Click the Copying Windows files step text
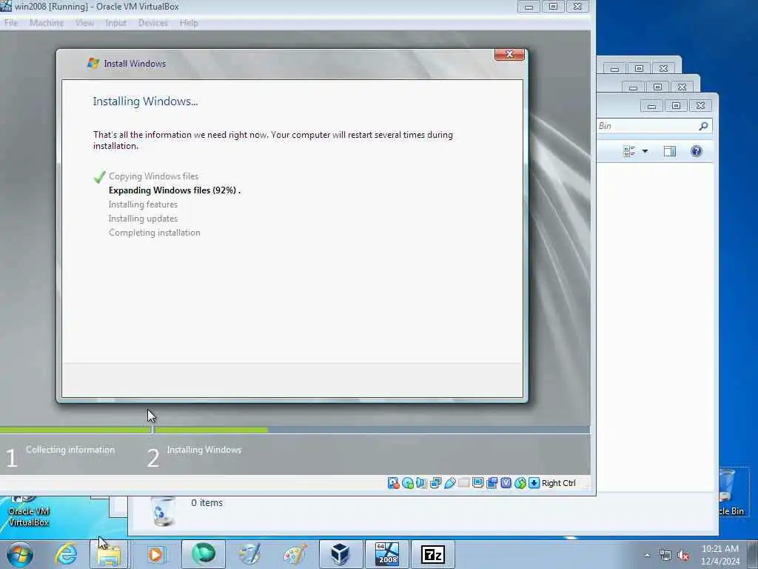Image resolution: width=758 pixels, height=569 pixels. [x=153, y=176]
